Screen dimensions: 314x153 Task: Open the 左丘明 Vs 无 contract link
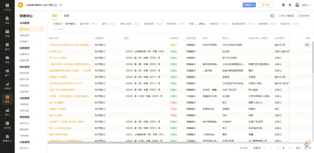(x=56, y=51)
